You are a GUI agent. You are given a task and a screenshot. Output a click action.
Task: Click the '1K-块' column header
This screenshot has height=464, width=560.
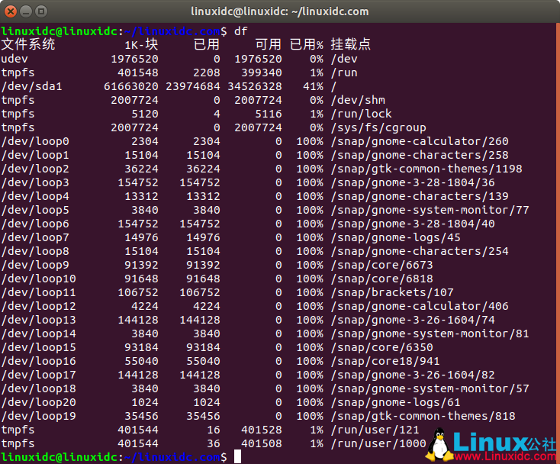141,45
